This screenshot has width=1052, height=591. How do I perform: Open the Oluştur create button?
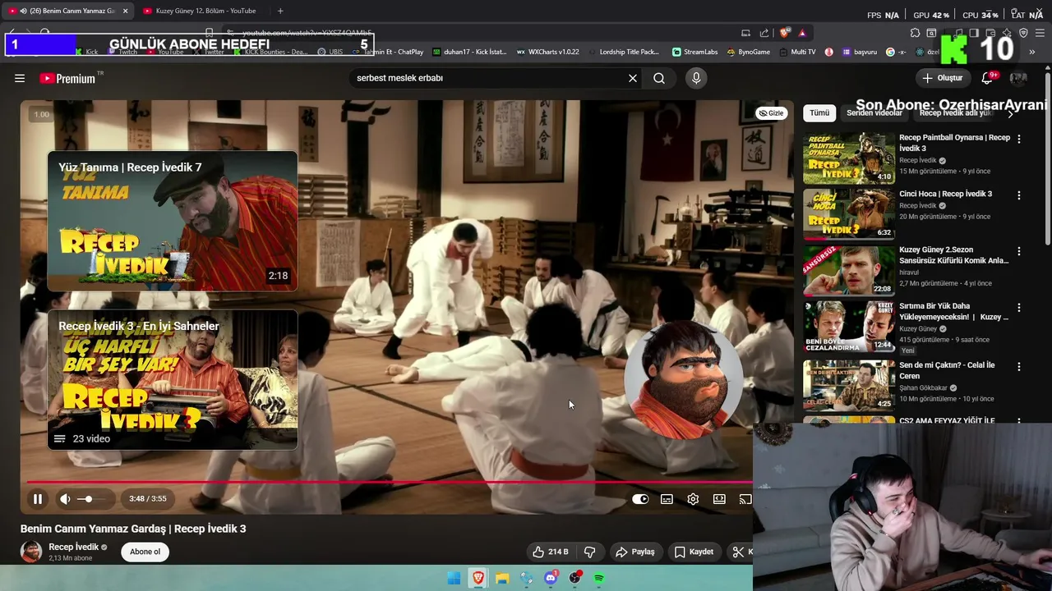pos(942,78)
